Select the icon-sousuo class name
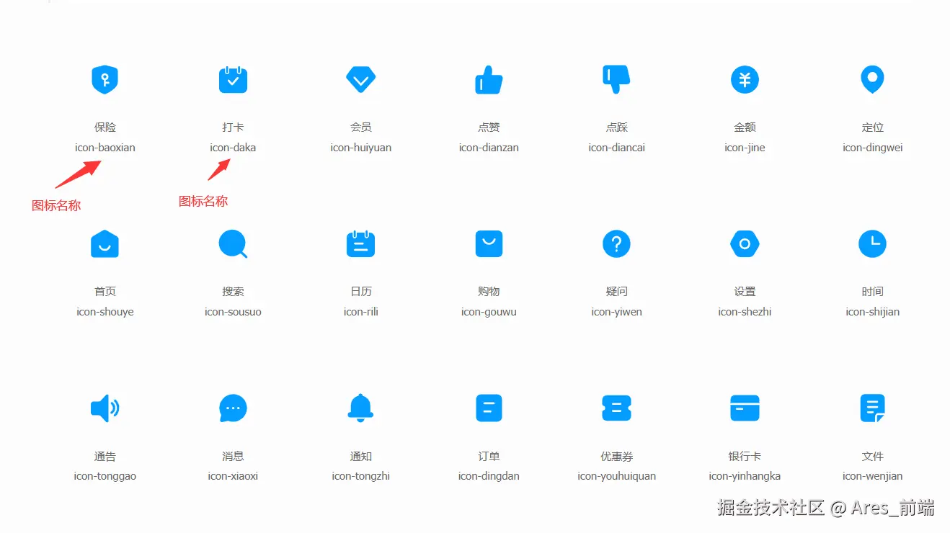950x533 pixels. 233,312
